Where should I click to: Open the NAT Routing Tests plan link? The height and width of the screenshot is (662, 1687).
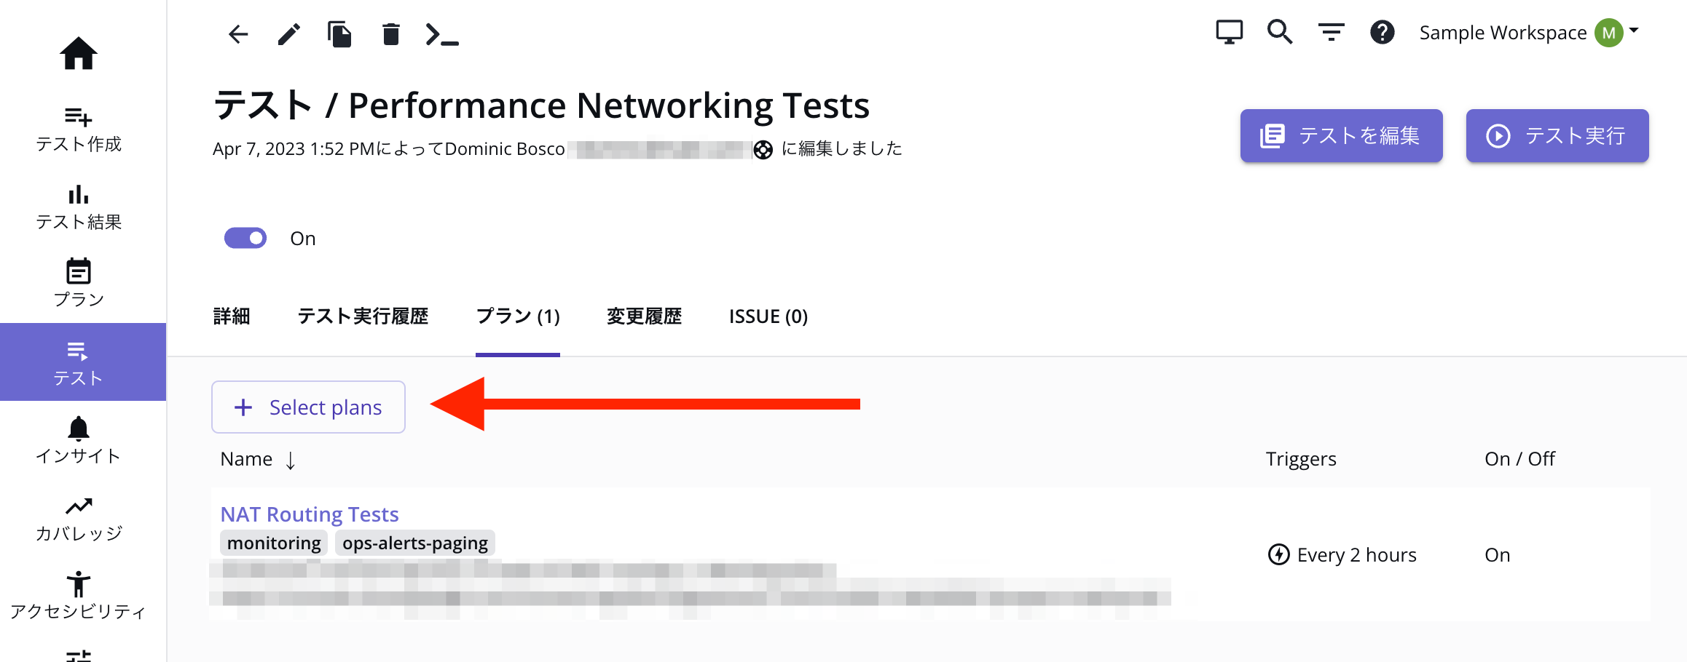point(310,514)
